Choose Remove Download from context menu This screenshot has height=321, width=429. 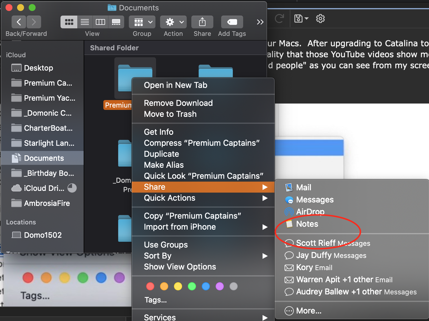[x=203, y=103]
